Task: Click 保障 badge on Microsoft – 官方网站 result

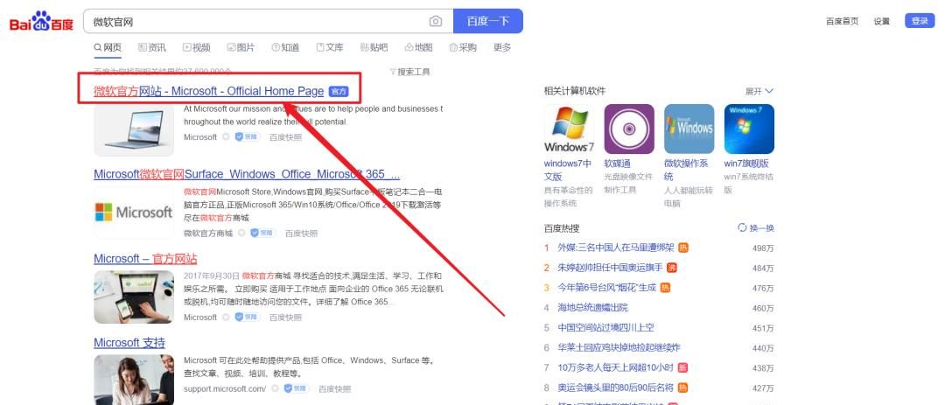Action: [x=247, y=317]
